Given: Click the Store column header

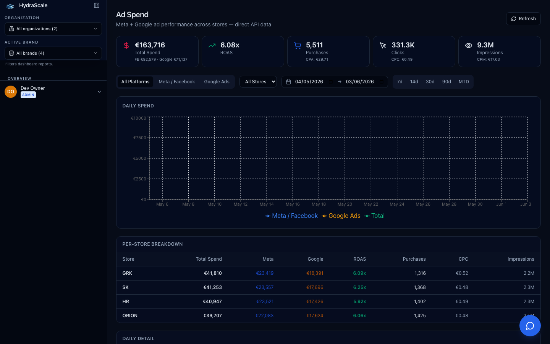Looking at the screenshot, I should [x=128, y=259].
